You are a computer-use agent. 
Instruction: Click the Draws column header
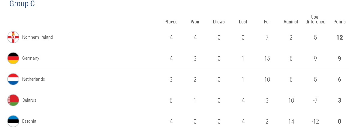tap(219, 22)
